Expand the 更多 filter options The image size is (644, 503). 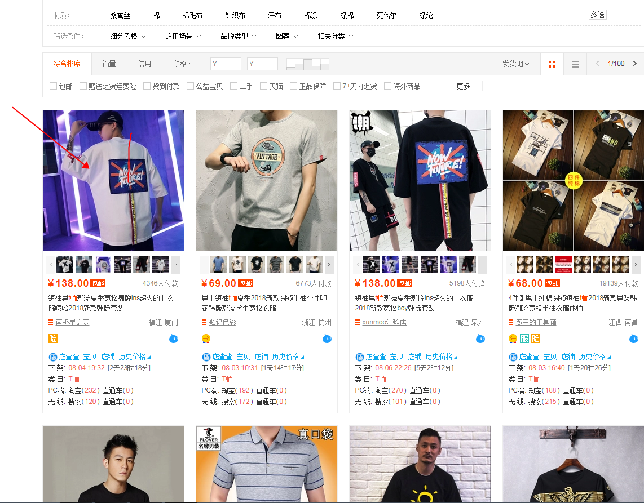(x=466, y=86)
